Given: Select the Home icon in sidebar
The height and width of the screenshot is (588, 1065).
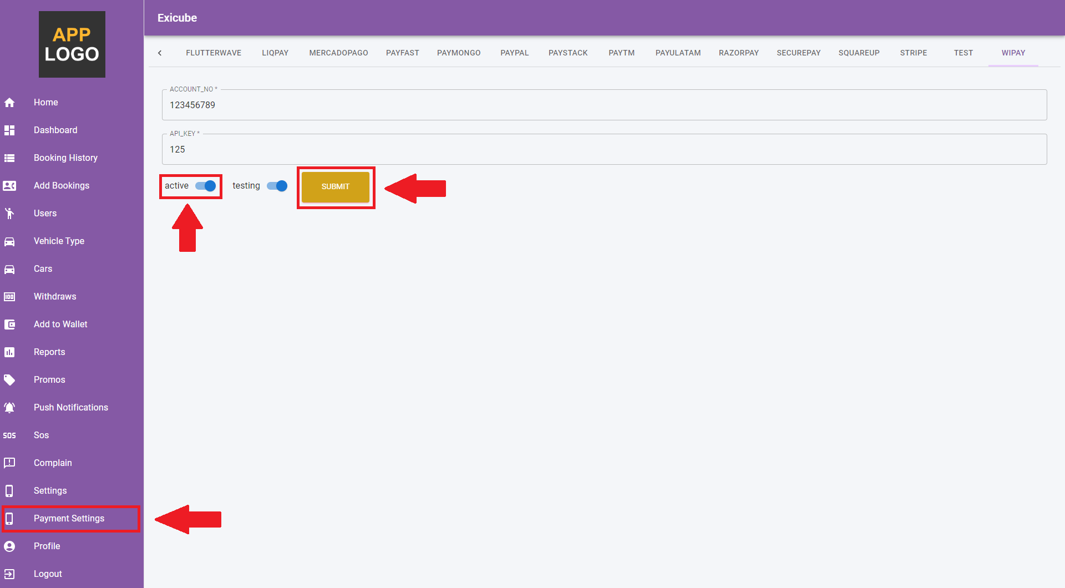Looking at the screenshot, I should point(10,102).
